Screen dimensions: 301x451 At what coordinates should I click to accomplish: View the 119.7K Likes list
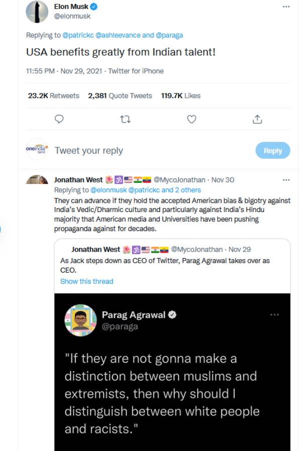click(x=181, y=95)
